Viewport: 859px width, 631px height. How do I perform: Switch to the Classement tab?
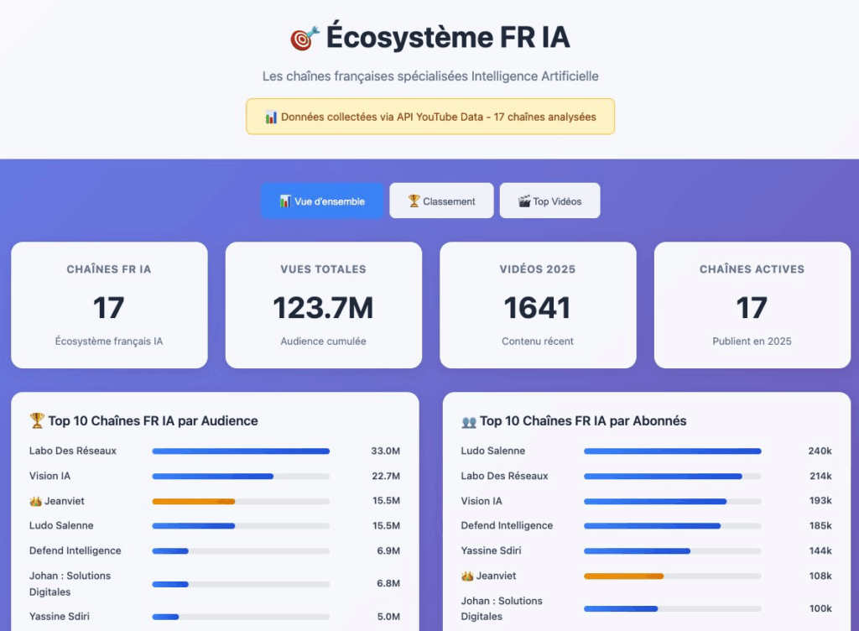(441, 201)
